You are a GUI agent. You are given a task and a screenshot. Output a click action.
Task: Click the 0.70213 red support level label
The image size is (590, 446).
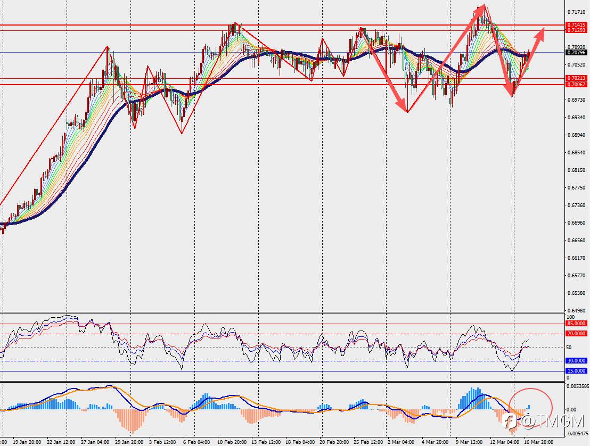click(x=576, y=78)
